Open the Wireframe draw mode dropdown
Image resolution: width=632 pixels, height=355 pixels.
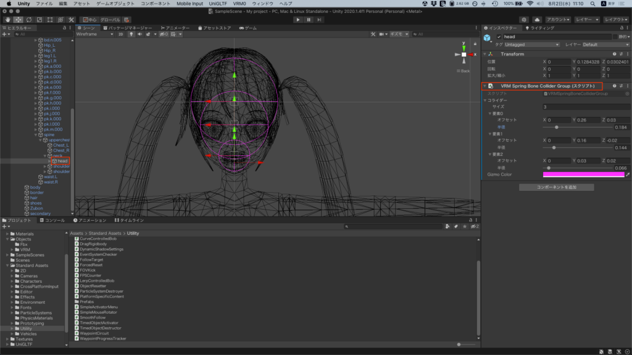94,35
